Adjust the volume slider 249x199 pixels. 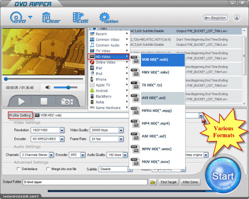point(66,88)
